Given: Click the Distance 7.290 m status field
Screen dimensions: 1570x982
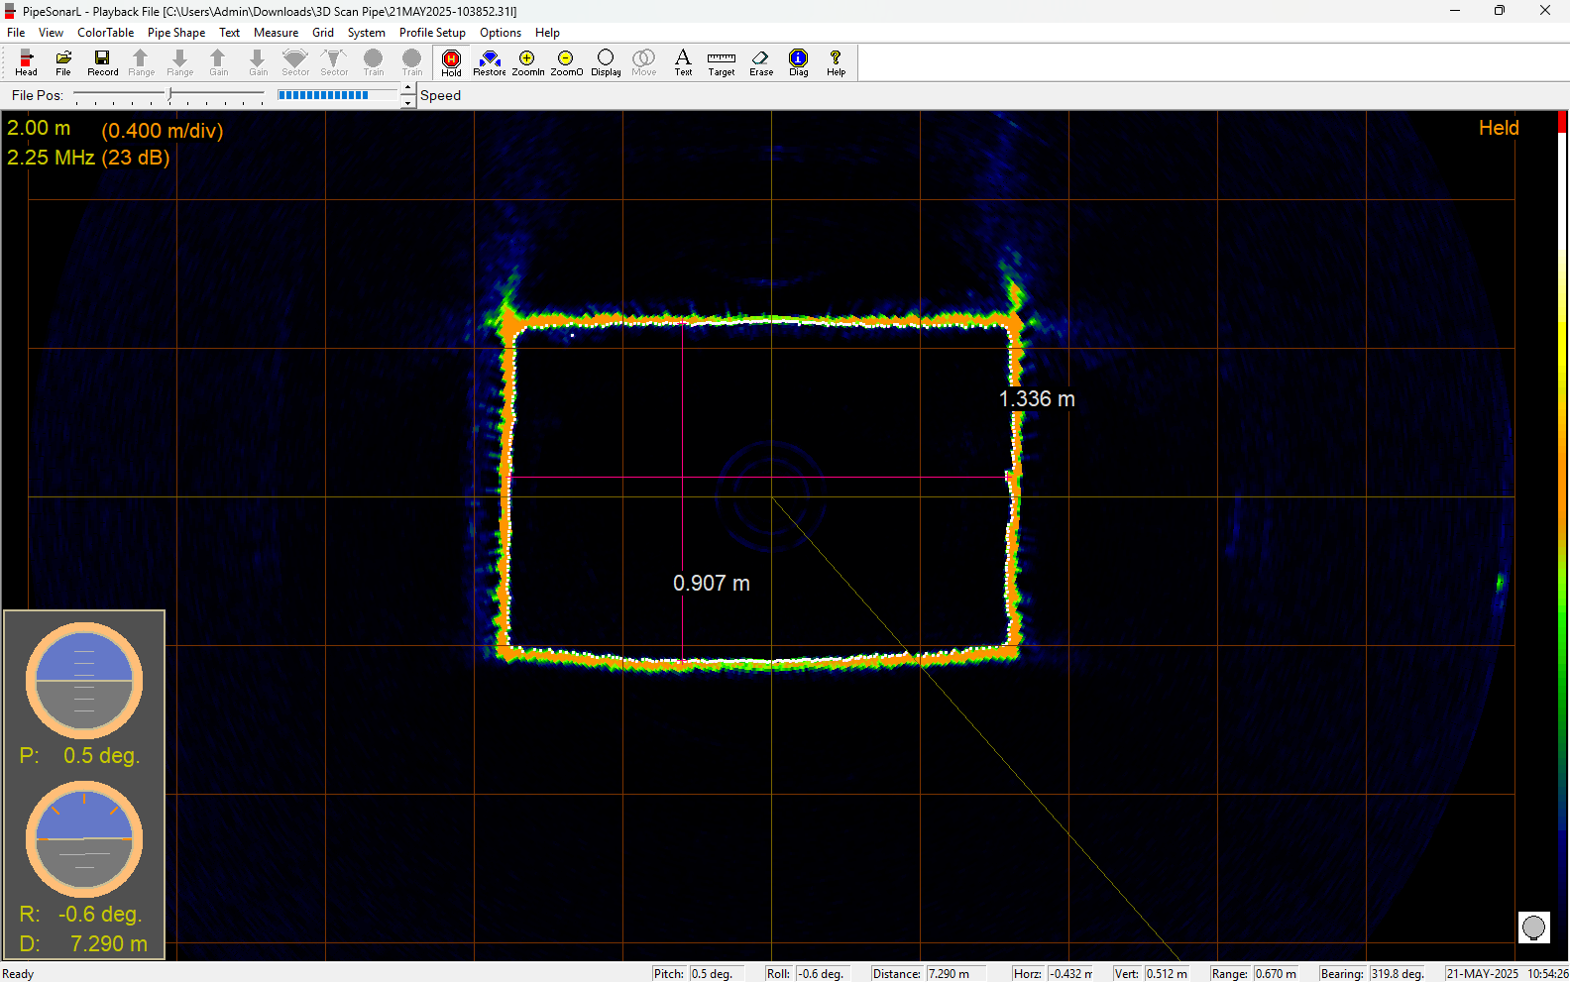Looking at the screenshot, I should pyautogui.click(x=928, y=973).
